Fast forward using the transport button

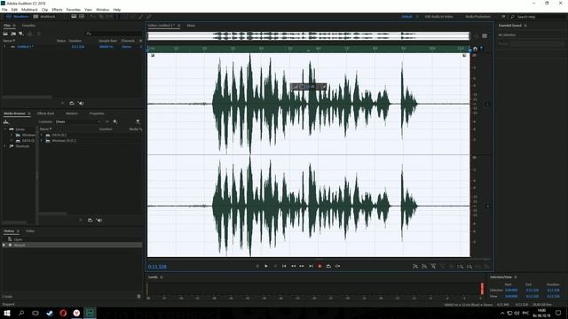point(302,266)
